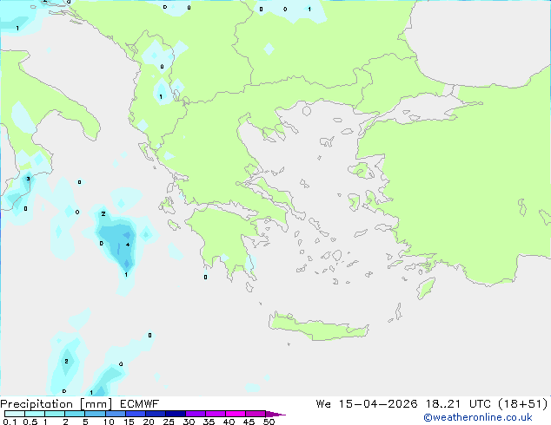Click the legend value "40"
The height and width of the screenshot is (425, 551).
point(229,422)
